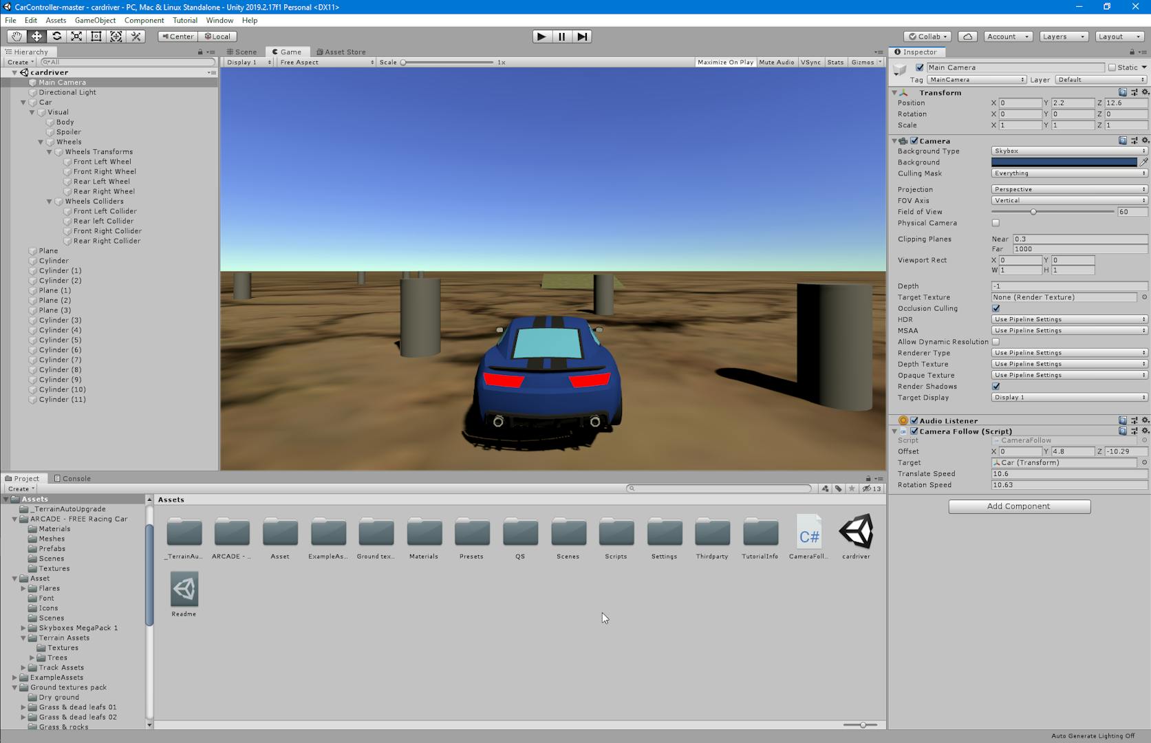The width and height of the screenshot is (1151, 743).
Task: Pause the game playback
Action: [x=561, y=36]
